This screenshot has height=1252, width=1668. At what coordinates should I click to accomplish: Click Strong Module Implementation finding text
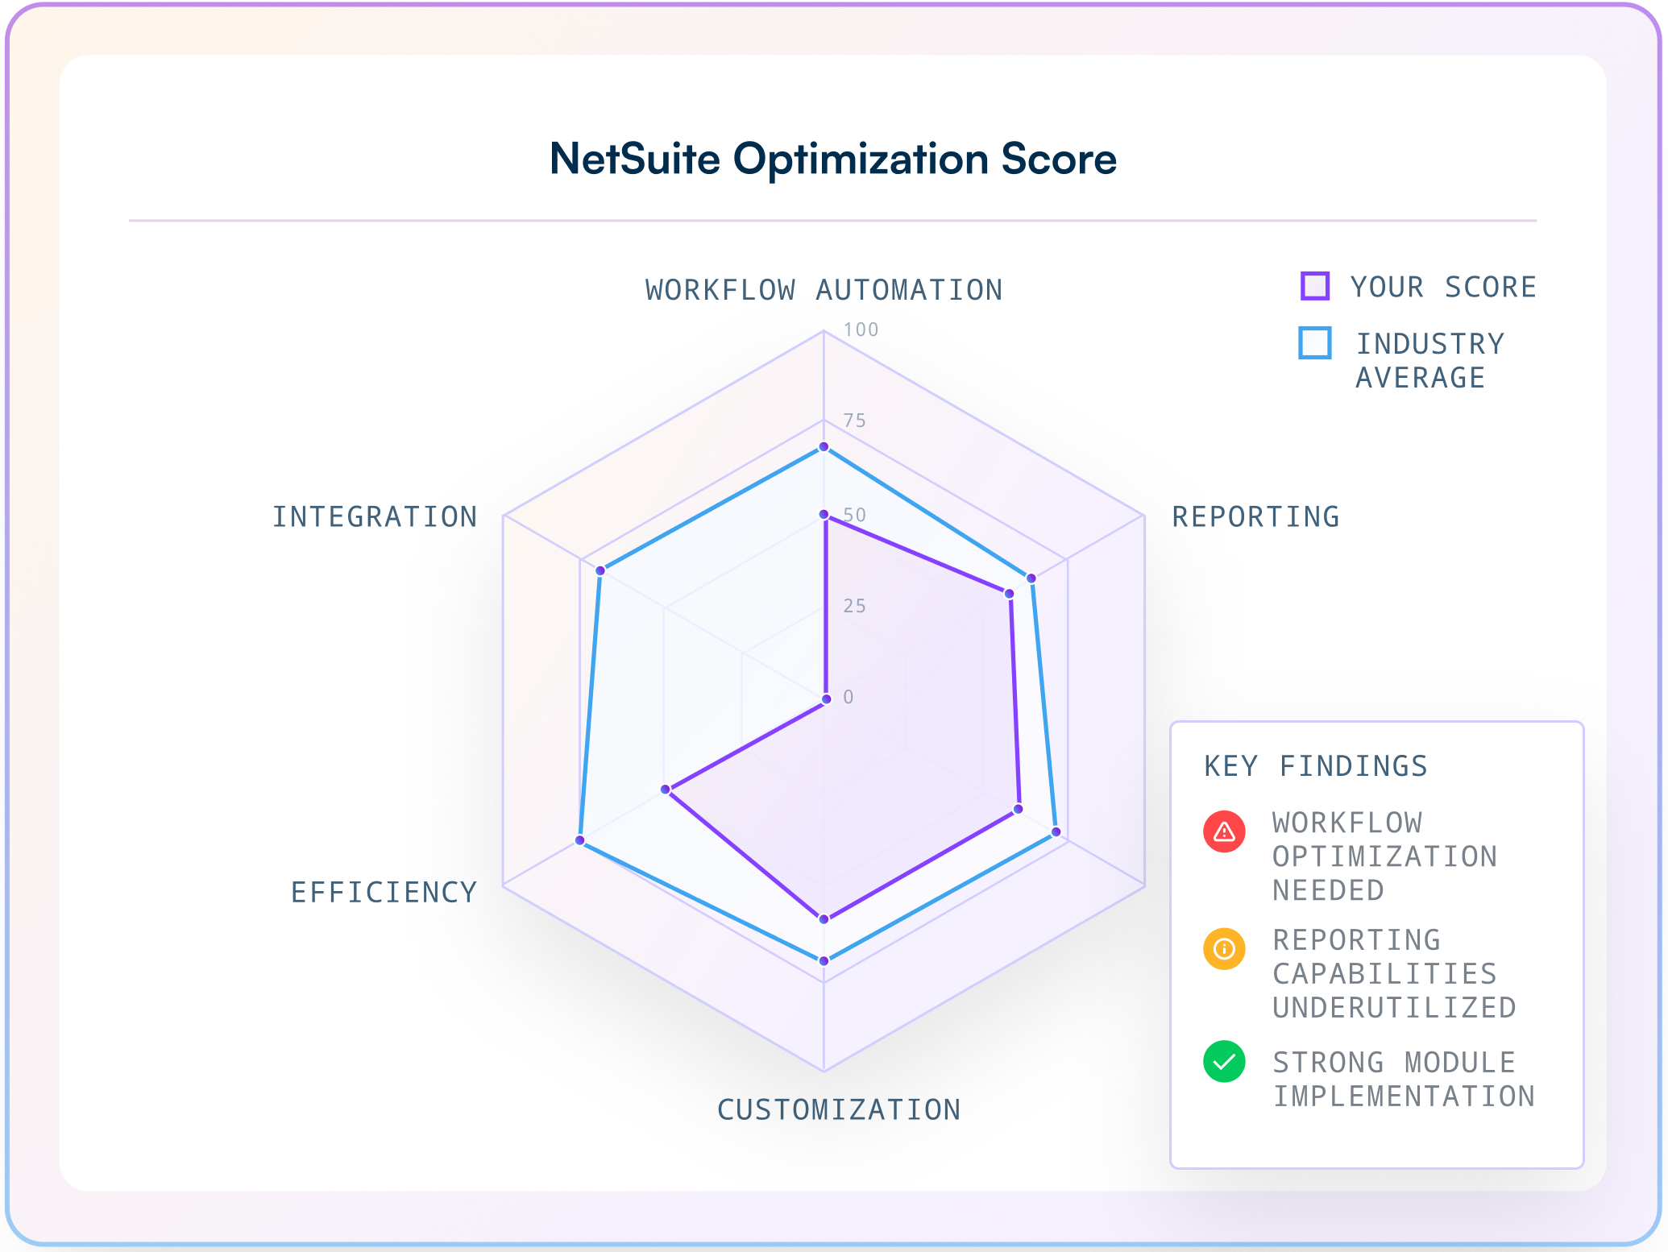pyautogui.click(x=1404, y=1079)
